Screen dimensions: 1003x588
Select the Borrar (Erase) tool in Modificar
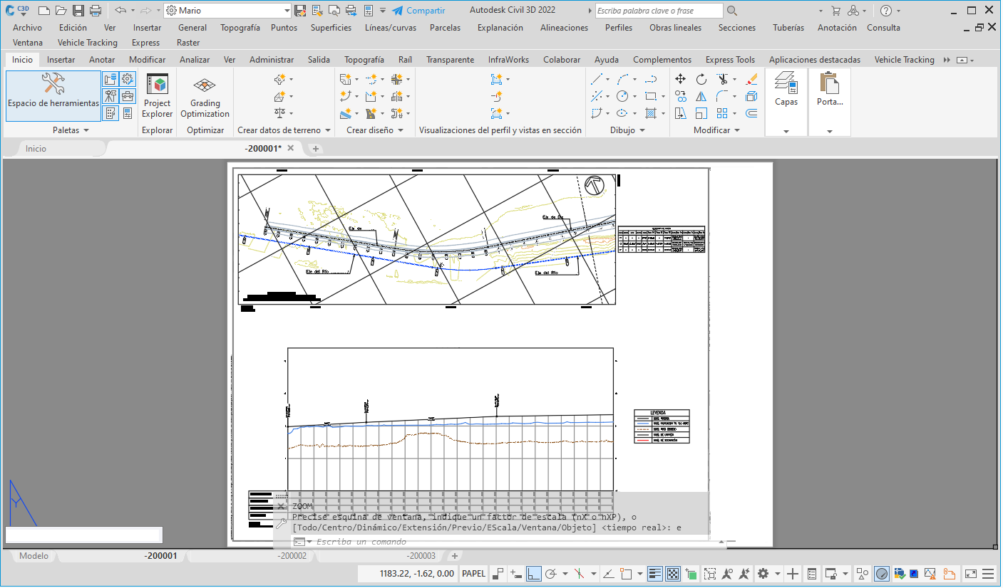tap(751, 79)
